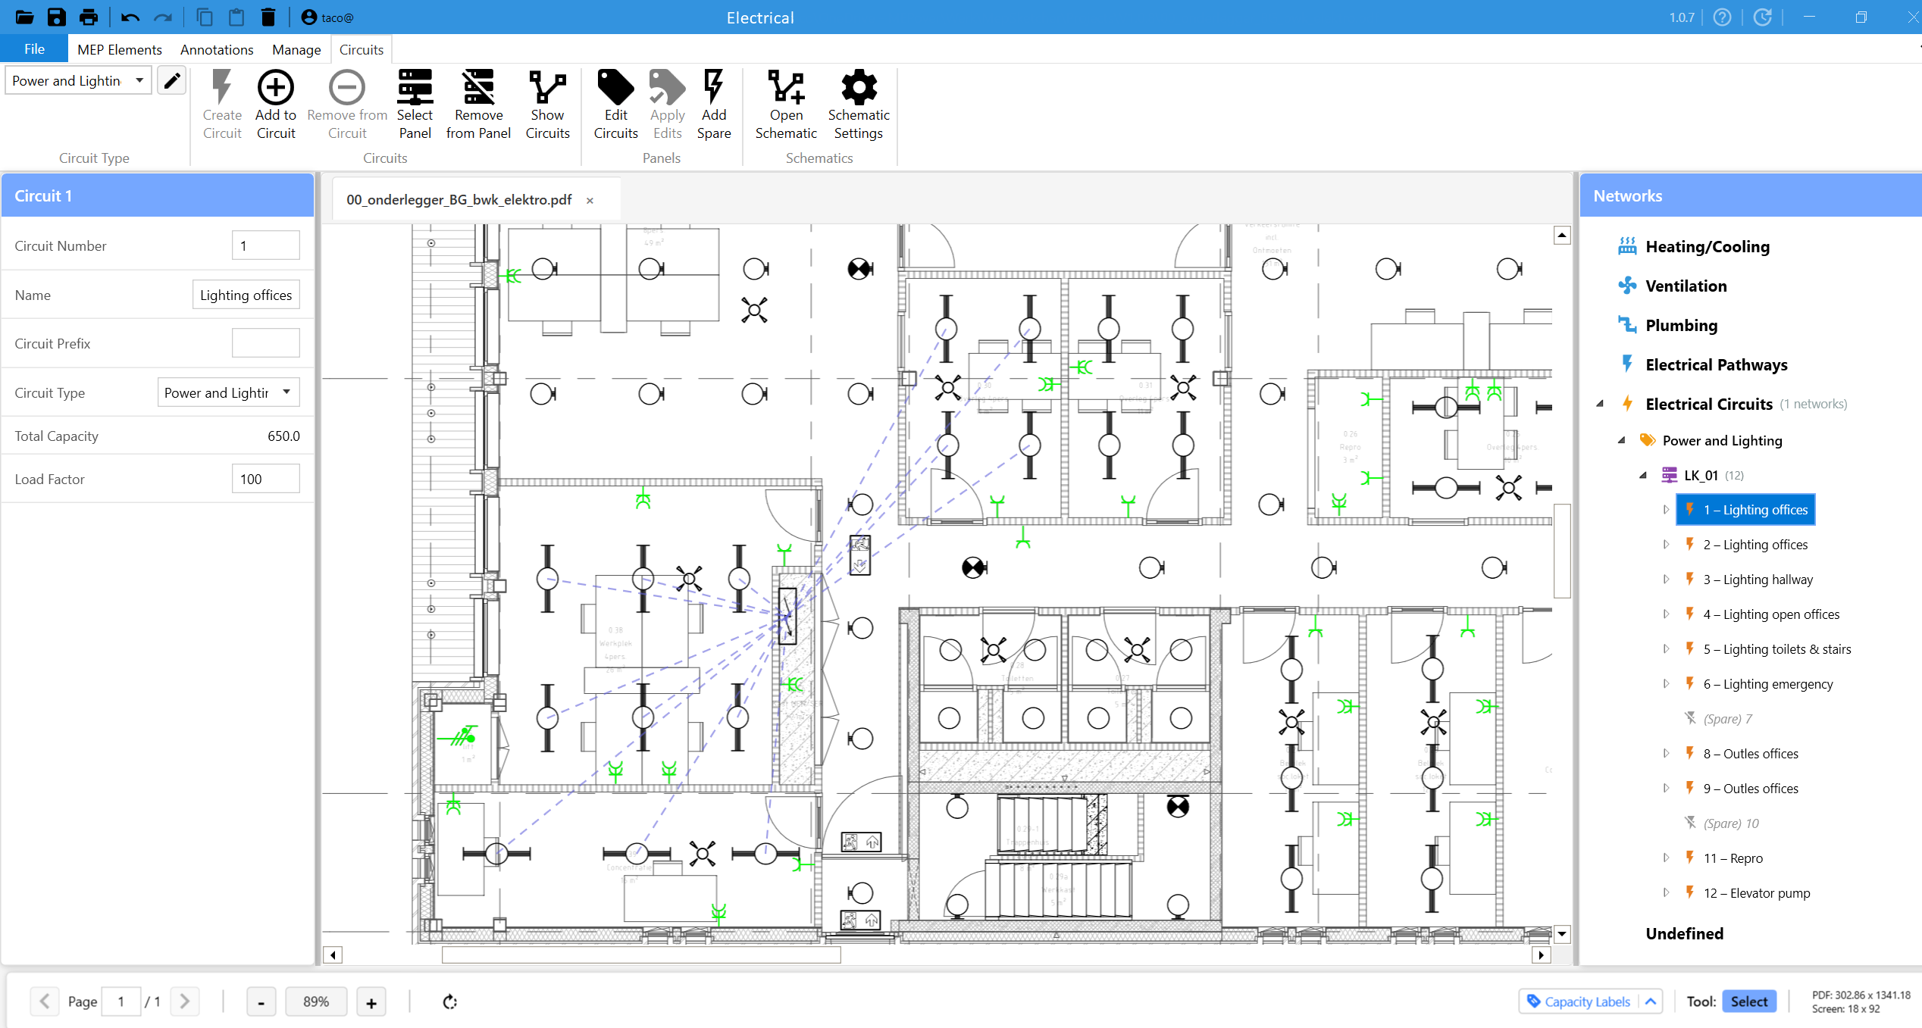1922x1028 pixels.
Task: Expand the 3 – Lighting hallway circuit
Action: [x=1666, y=580]
